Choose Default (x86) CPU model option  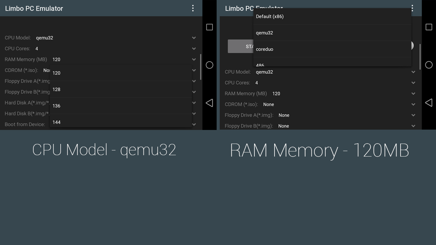(x=332, y=16)
